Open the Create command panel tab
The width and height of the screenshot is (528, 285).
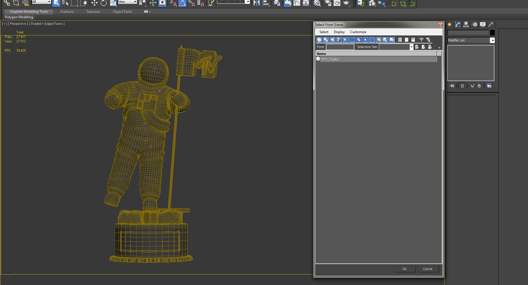[x=449, y=24]
